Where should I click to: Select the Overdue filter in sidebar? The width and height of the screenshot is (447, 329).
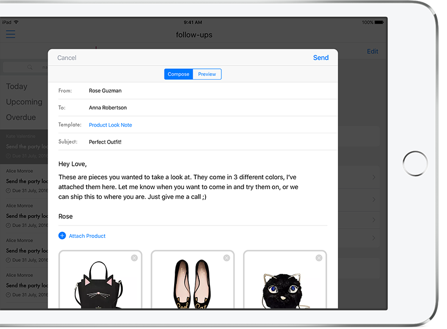point(21,117)
